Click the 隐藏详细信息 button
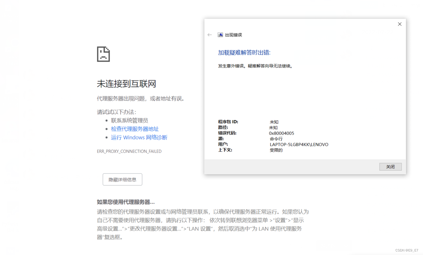The image size is (423, 255). coord(122,179)
